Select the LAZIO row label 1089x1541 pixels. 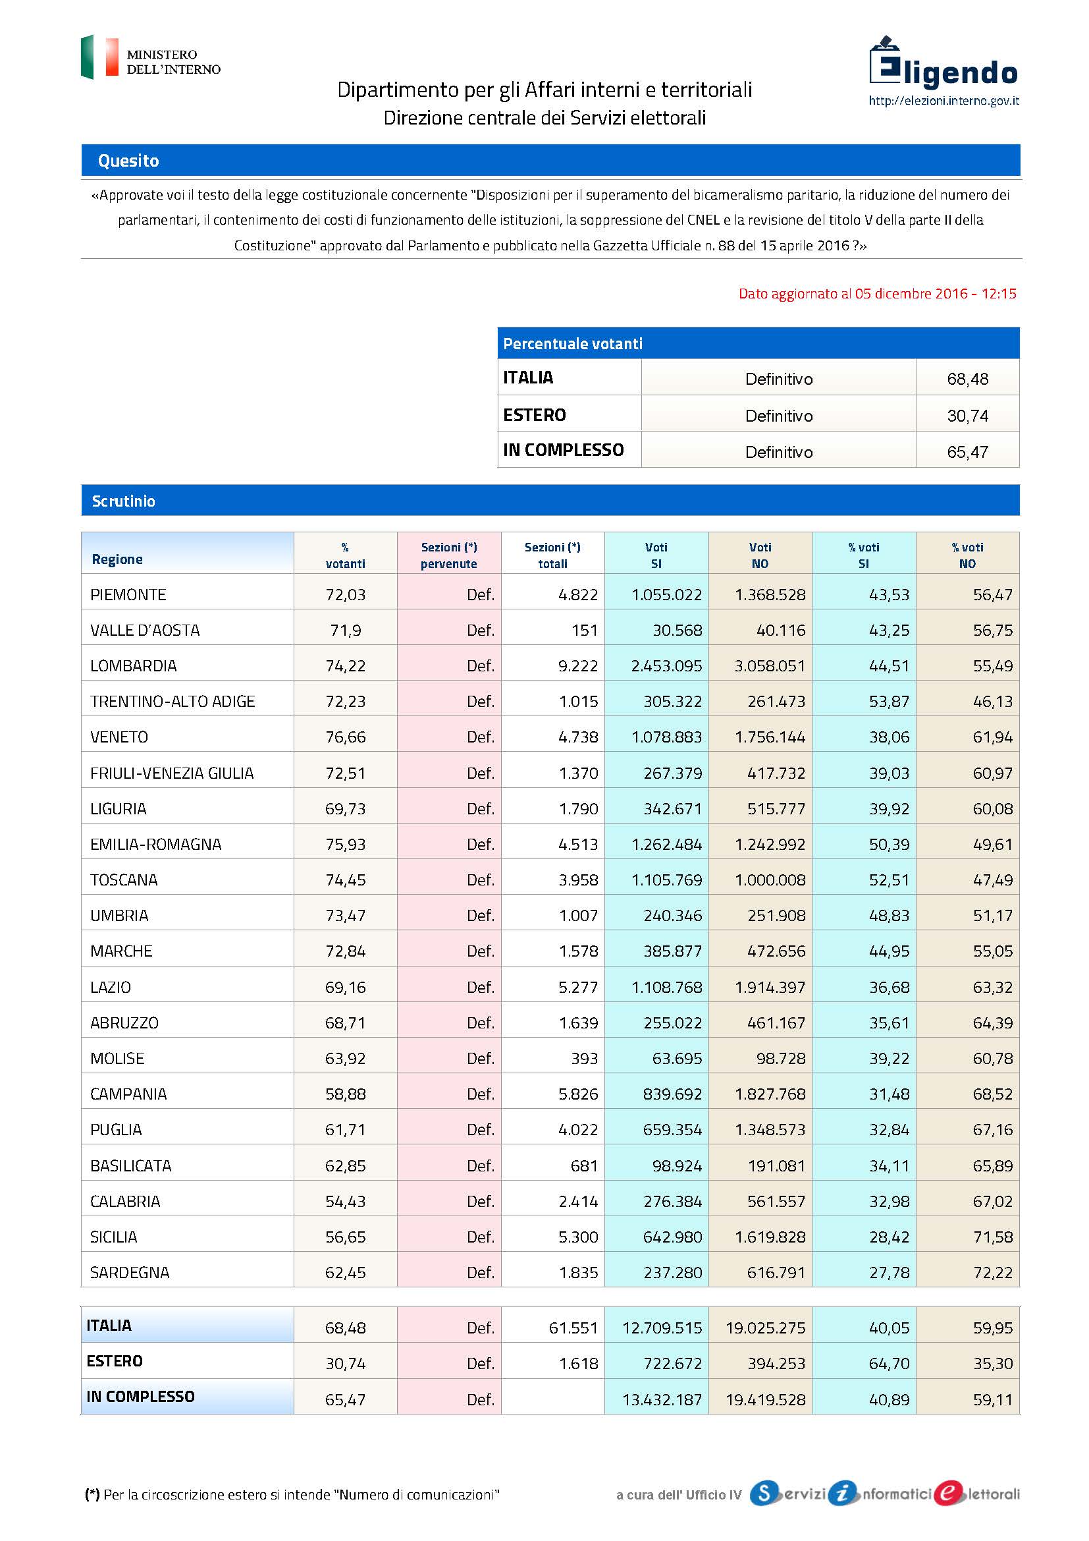click(x=111, y=988)
